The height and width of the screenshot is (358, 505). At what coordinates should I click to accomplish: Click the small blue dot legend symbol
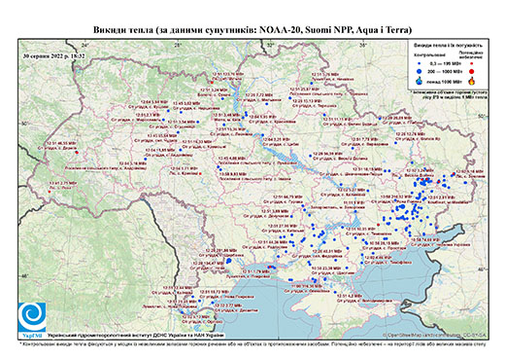tap(420, 63)
